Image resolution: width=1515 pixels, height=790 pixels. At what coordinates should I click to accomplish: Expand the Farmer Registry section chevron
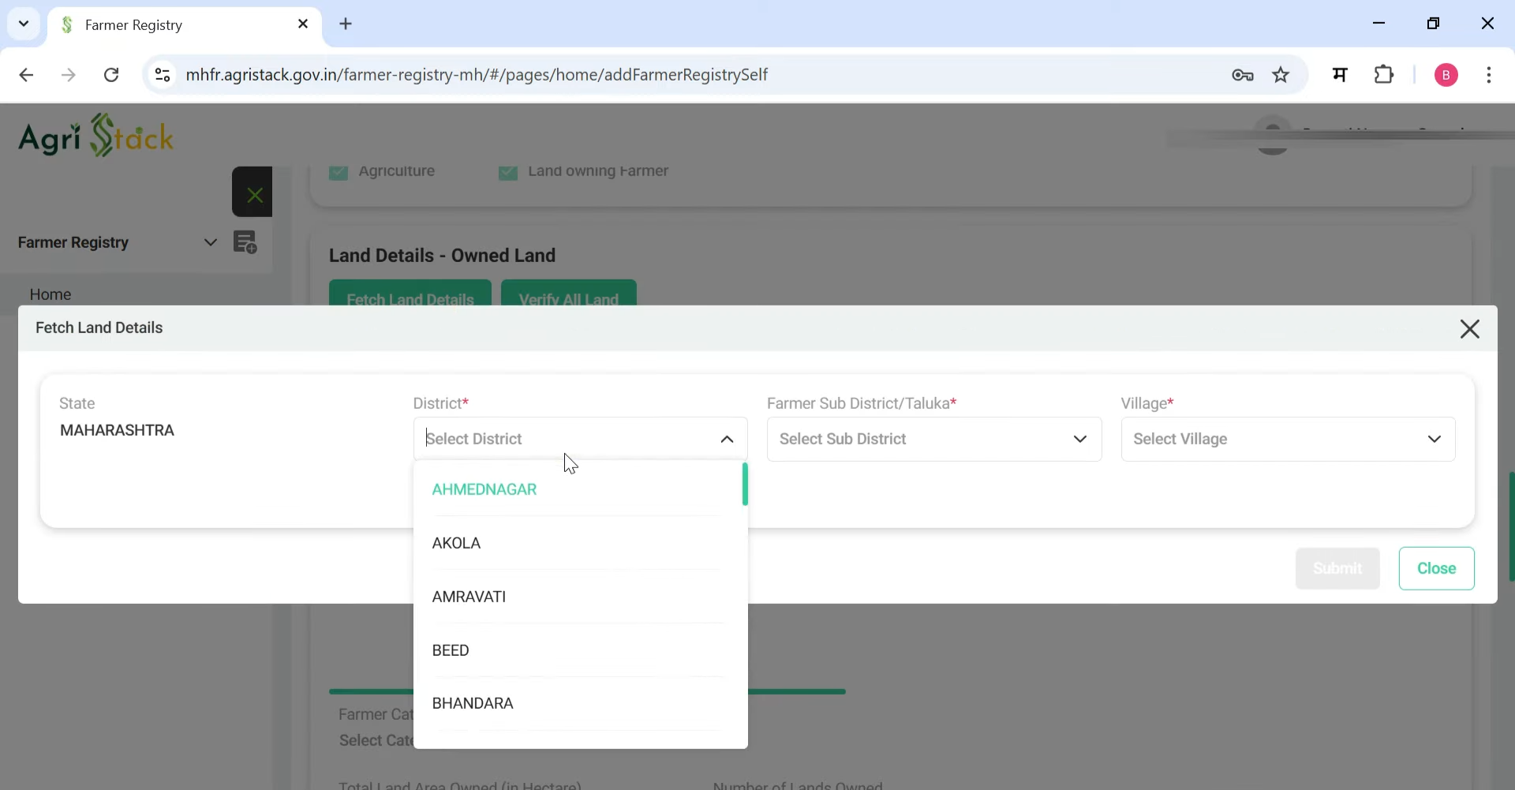click(x=210, y=242)
